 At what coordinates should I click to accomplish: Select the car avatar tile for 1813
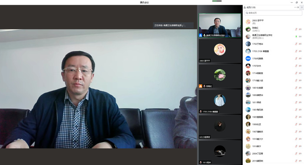pyautogui.click(x=220, y=152)
